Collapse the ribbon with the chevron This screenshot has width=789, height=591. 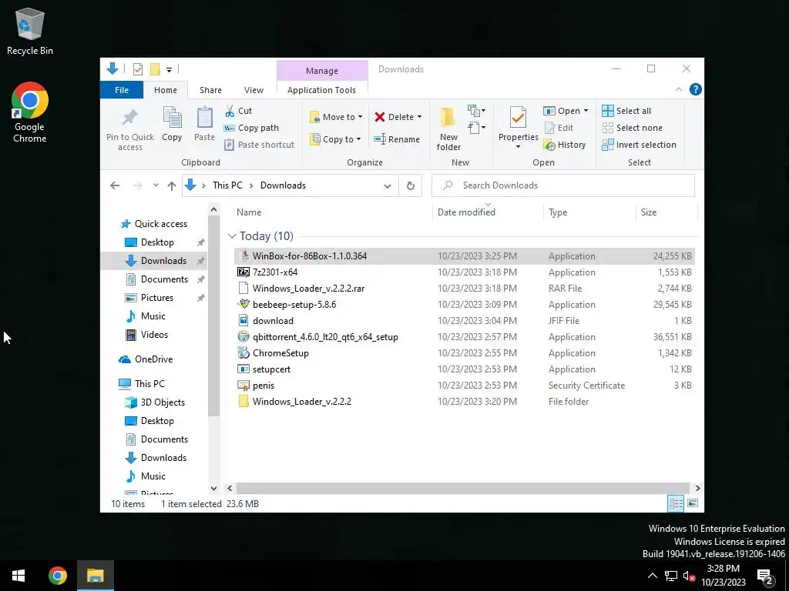pos(678,89)
